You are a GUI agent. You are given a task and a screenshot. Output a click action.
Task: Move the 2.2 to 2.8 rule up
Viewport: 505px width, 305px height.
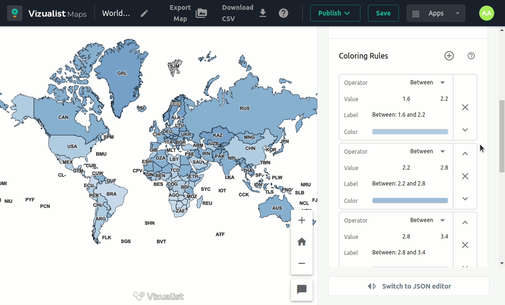465,154
